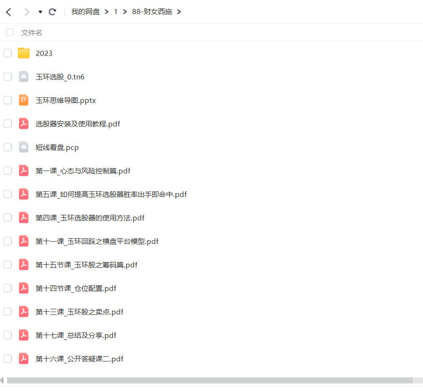423x392 pixels.
Task: Open 第十三课_玉环股之卖点.pdf file name
Action: (79, 312)
